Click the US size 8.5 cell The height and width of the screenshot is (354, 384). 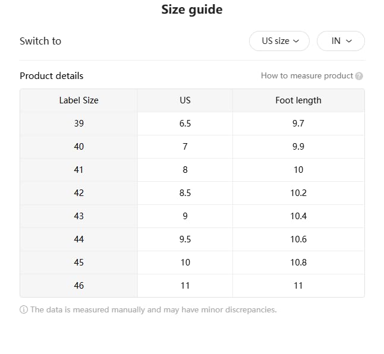[x=185, y=193]
